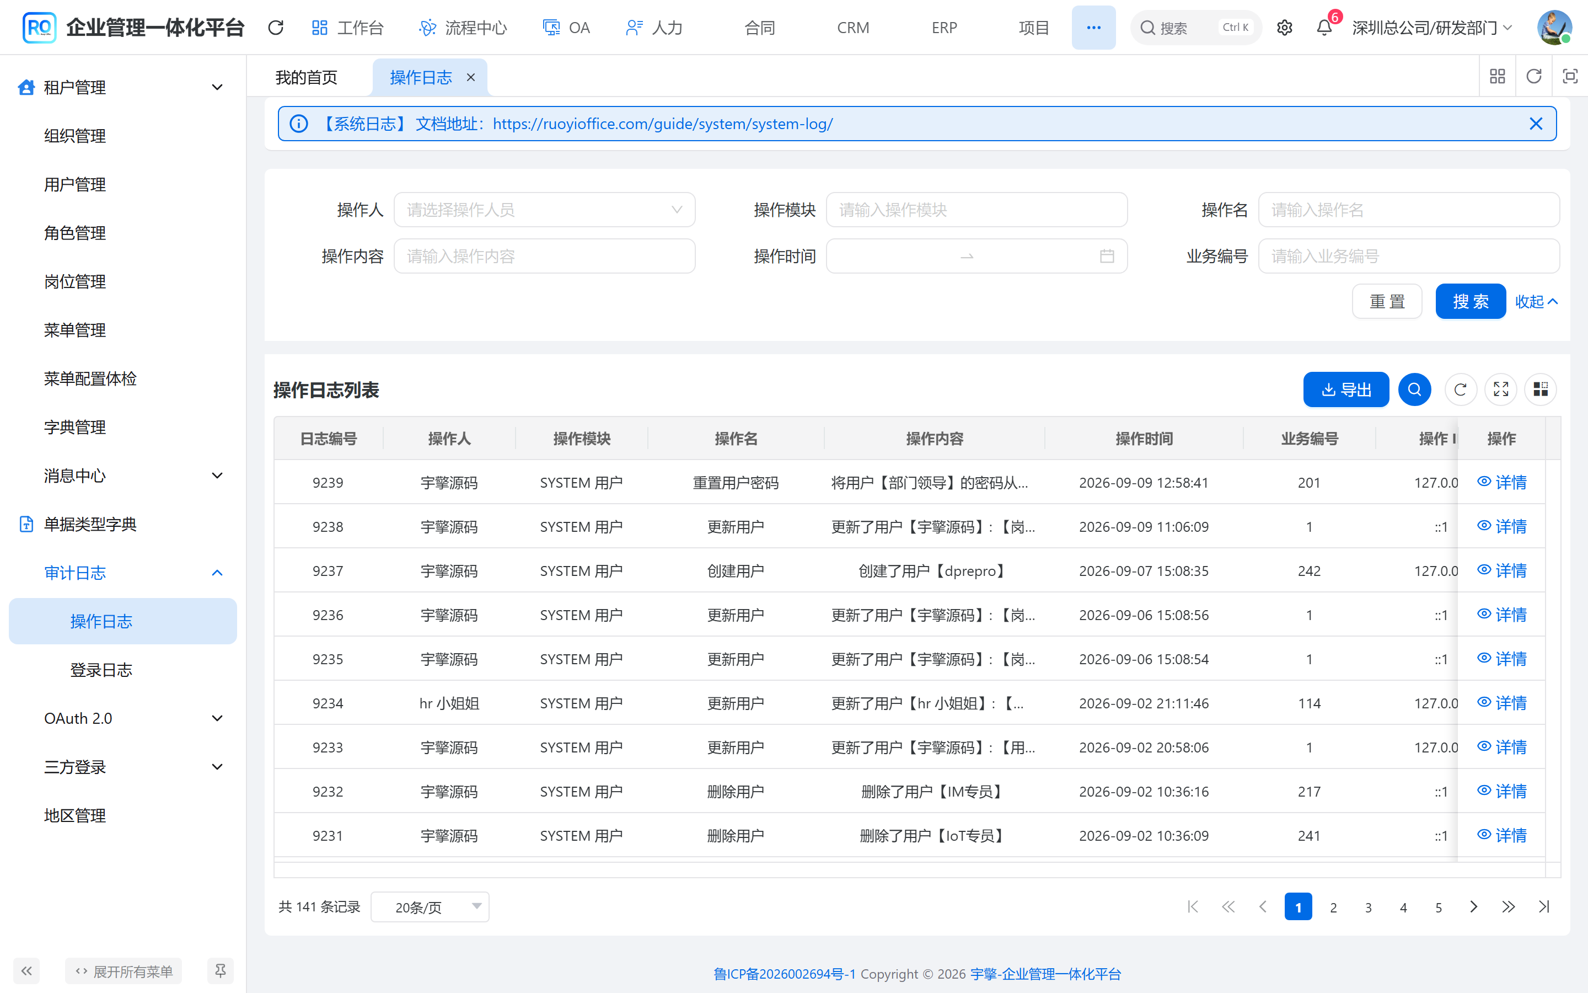Click the refresh icon beside platform title
Viewport: 1588px width, 993px height.
tap(276, 28)
